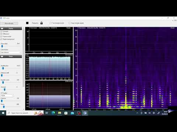177x132 pixels.
Task: Click inside the Correlation plot
Action: [x=49, y=67]
